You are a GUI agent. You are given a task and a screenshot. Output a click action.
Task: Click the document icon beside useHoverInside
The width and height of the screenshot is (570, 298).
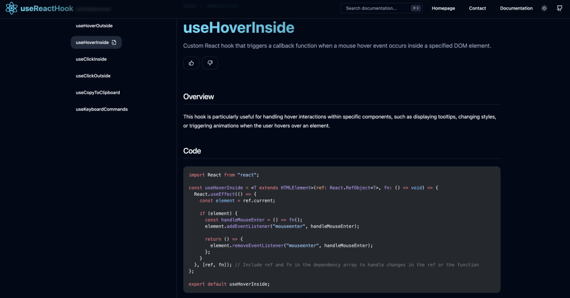point(114,42)
